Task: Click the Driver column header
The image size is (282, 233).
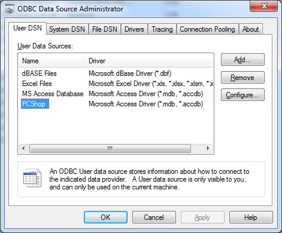Action: [149, 61]
